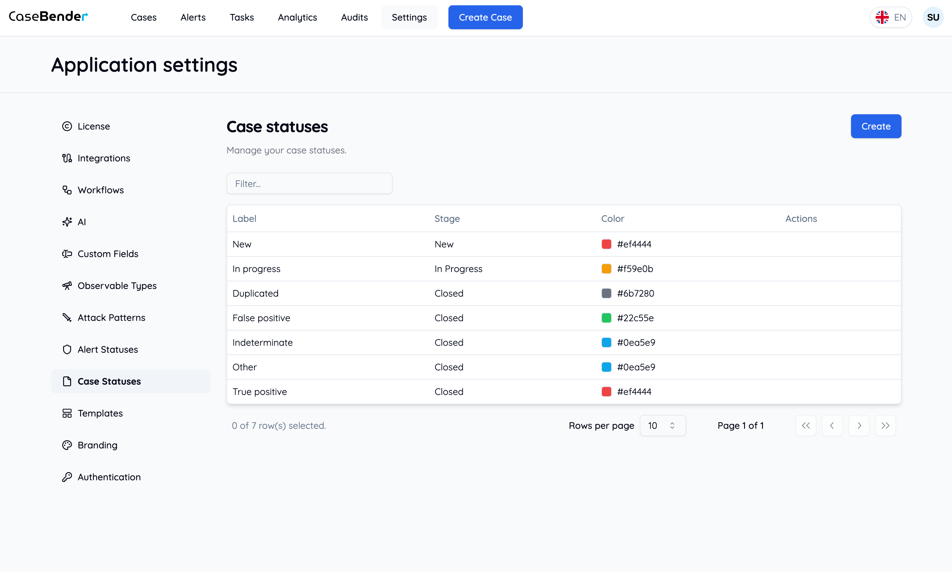Image resolution: width=952 pixels, height=572 pixels.
Task: Open the Rows per page dropdown
Action: [x=662, y=426]
